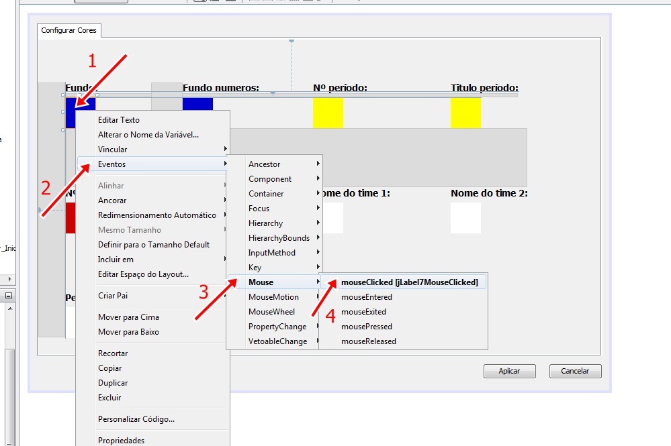Select the mousePressed event

(x=404, y=327)
